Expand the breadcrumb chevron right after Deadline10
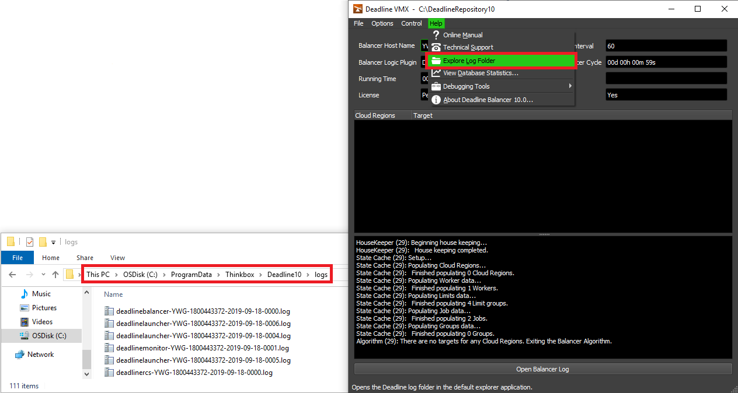738x393 pixels. [x=308, y=275]
